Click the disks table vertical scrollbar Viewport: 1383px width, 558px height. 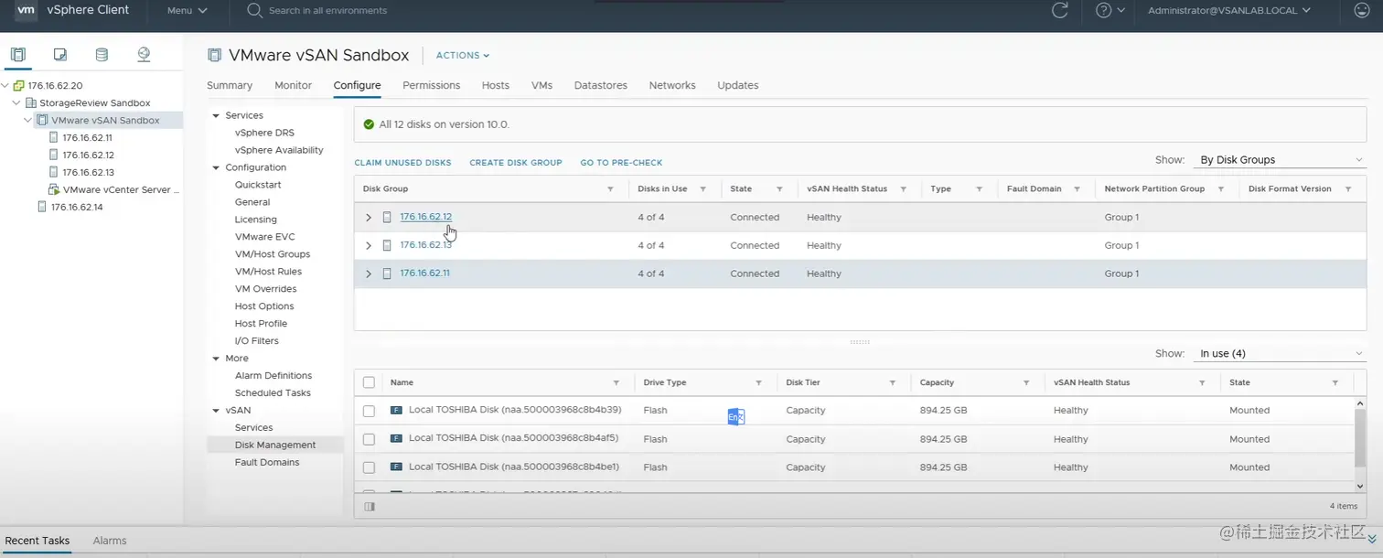tap(1360, 439)
